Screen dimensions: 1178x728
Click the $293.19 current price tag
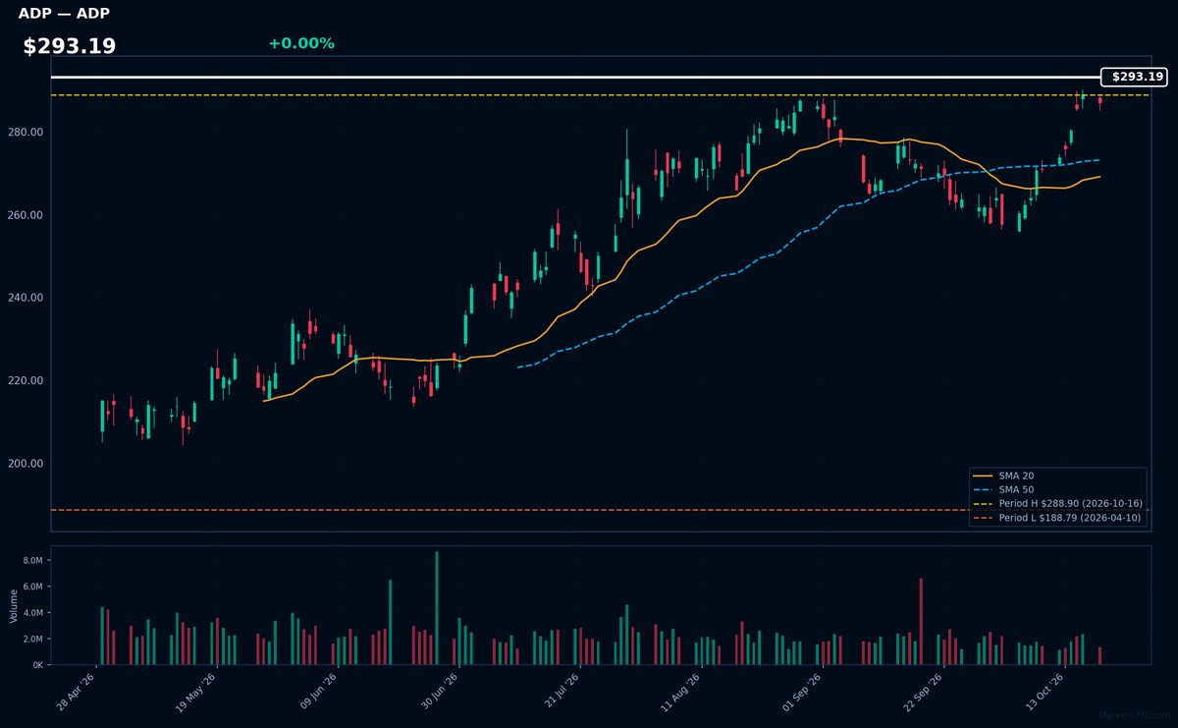[1135, 77]
